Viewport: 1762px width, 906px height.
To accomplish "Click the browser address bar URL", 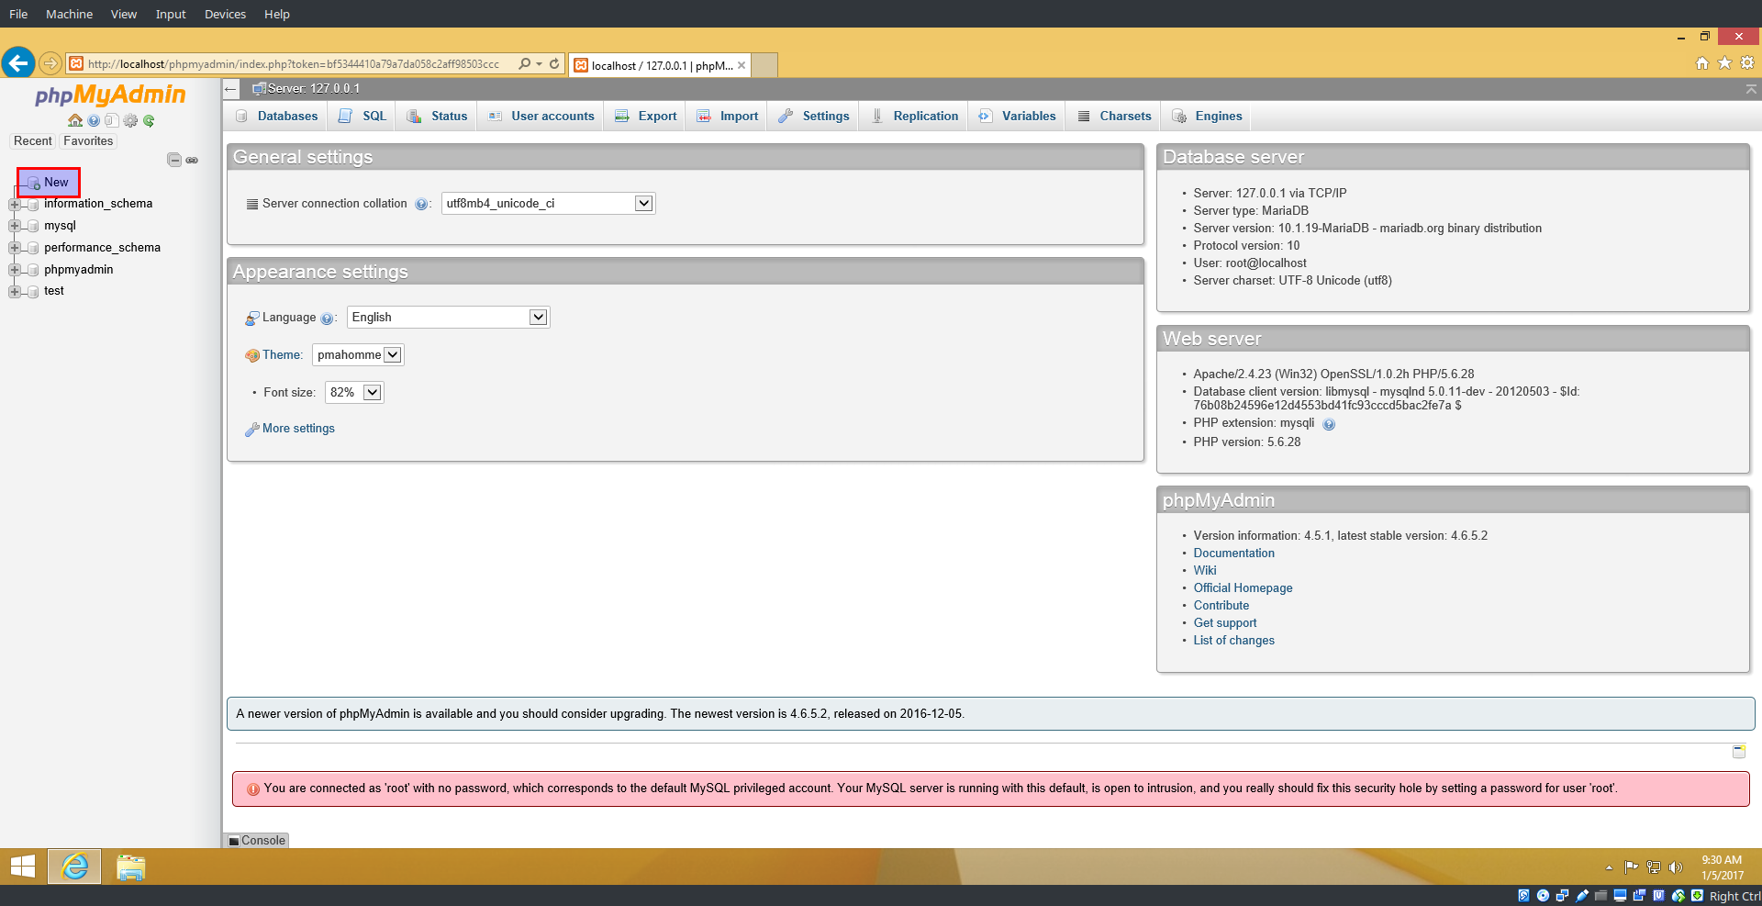I will pyautogui.click(x=294, y=64).
